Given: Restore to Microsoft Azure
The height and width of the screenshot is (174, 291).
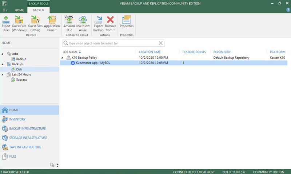Looking at the screenshot, I should pos(83,24).
